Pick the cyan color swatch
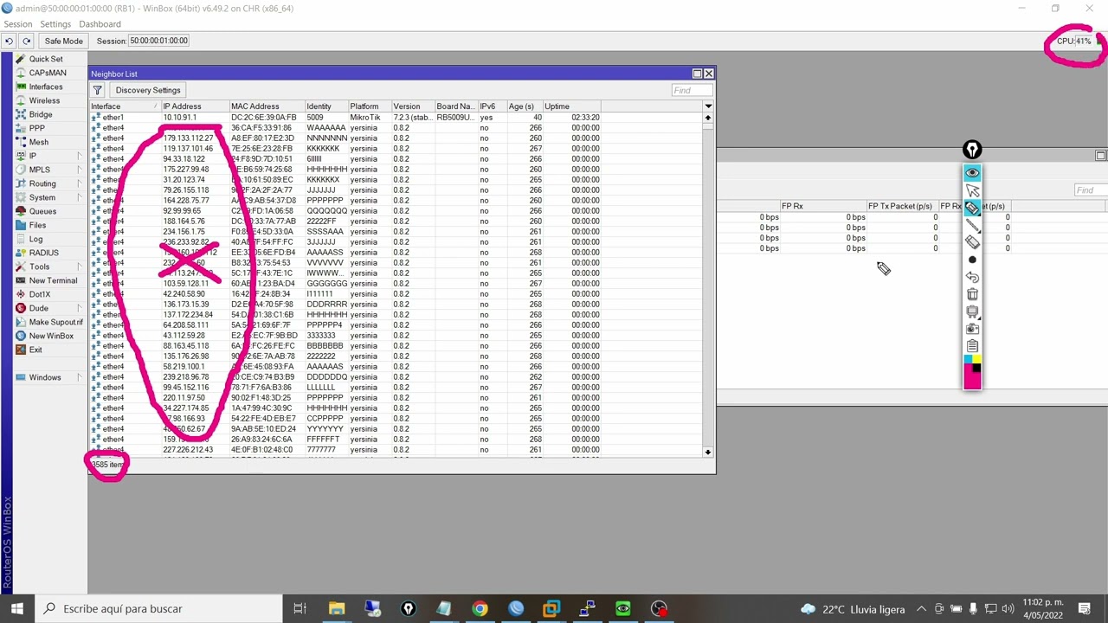1108x623 pixels. click(968, 359)
